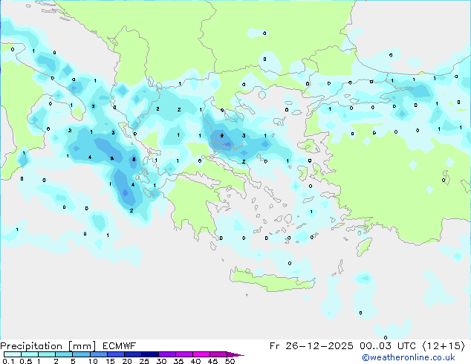Click the '[mm]' unit label

click(82, 346)
